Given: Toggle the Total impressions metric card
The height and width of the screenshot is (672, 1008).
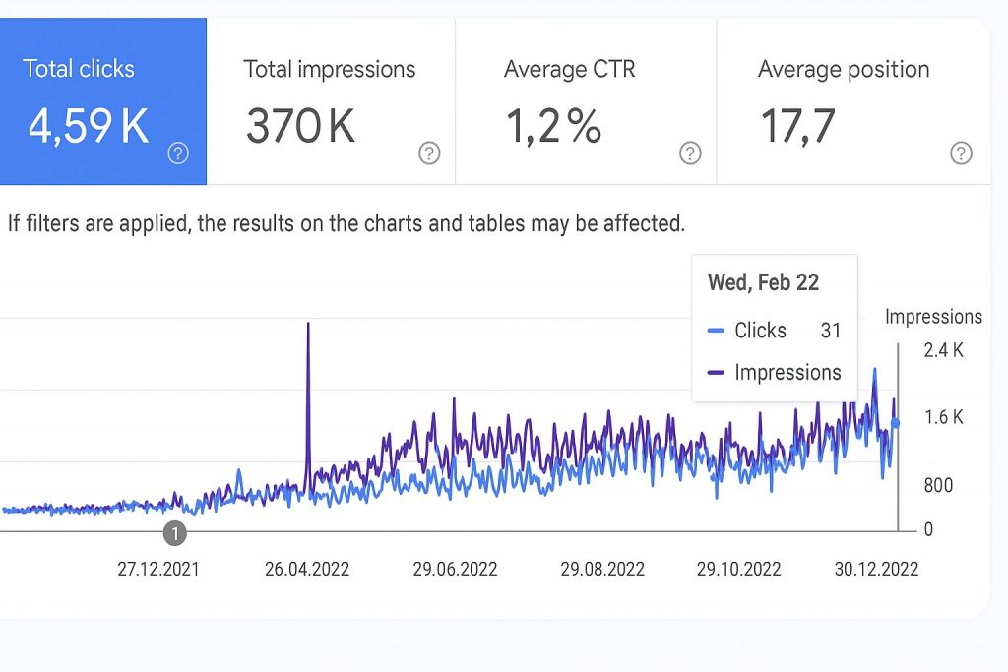Looking at the screenshot, I should click(x=330, y=101).
